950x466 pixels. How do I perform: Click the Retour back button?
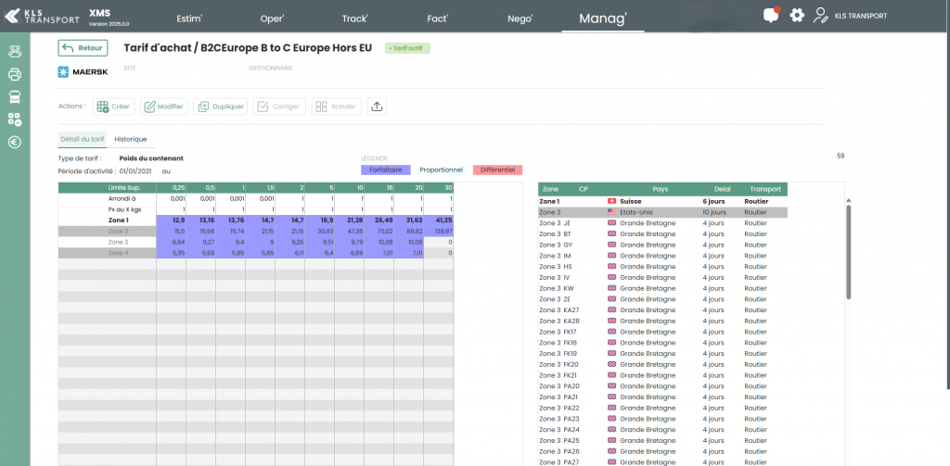pos(83,48)
